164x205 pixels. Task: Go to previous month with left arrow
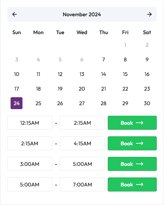[15, 14]
